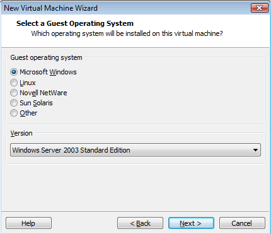Click the Help button
This screenshot has height=234, width=271.
click(28, 223)
